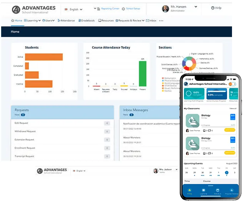Open the Attendance menu item
The width and height of the screenshot is (247, 204).
click(x=66, y=21)
